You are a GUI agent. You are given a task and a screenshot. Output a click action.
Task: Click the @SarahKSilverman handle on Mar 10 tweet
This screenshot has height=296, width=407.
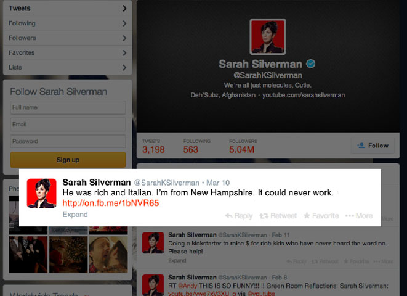(x=166, y=183)
